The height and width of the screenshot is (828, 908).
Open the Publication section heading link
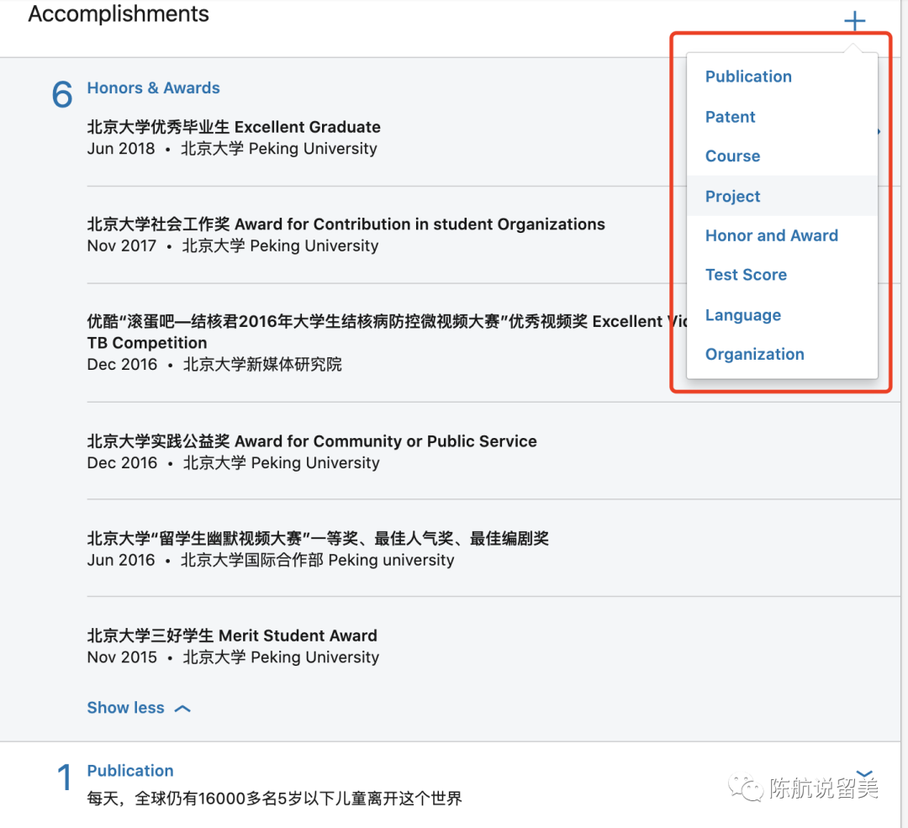130,771
